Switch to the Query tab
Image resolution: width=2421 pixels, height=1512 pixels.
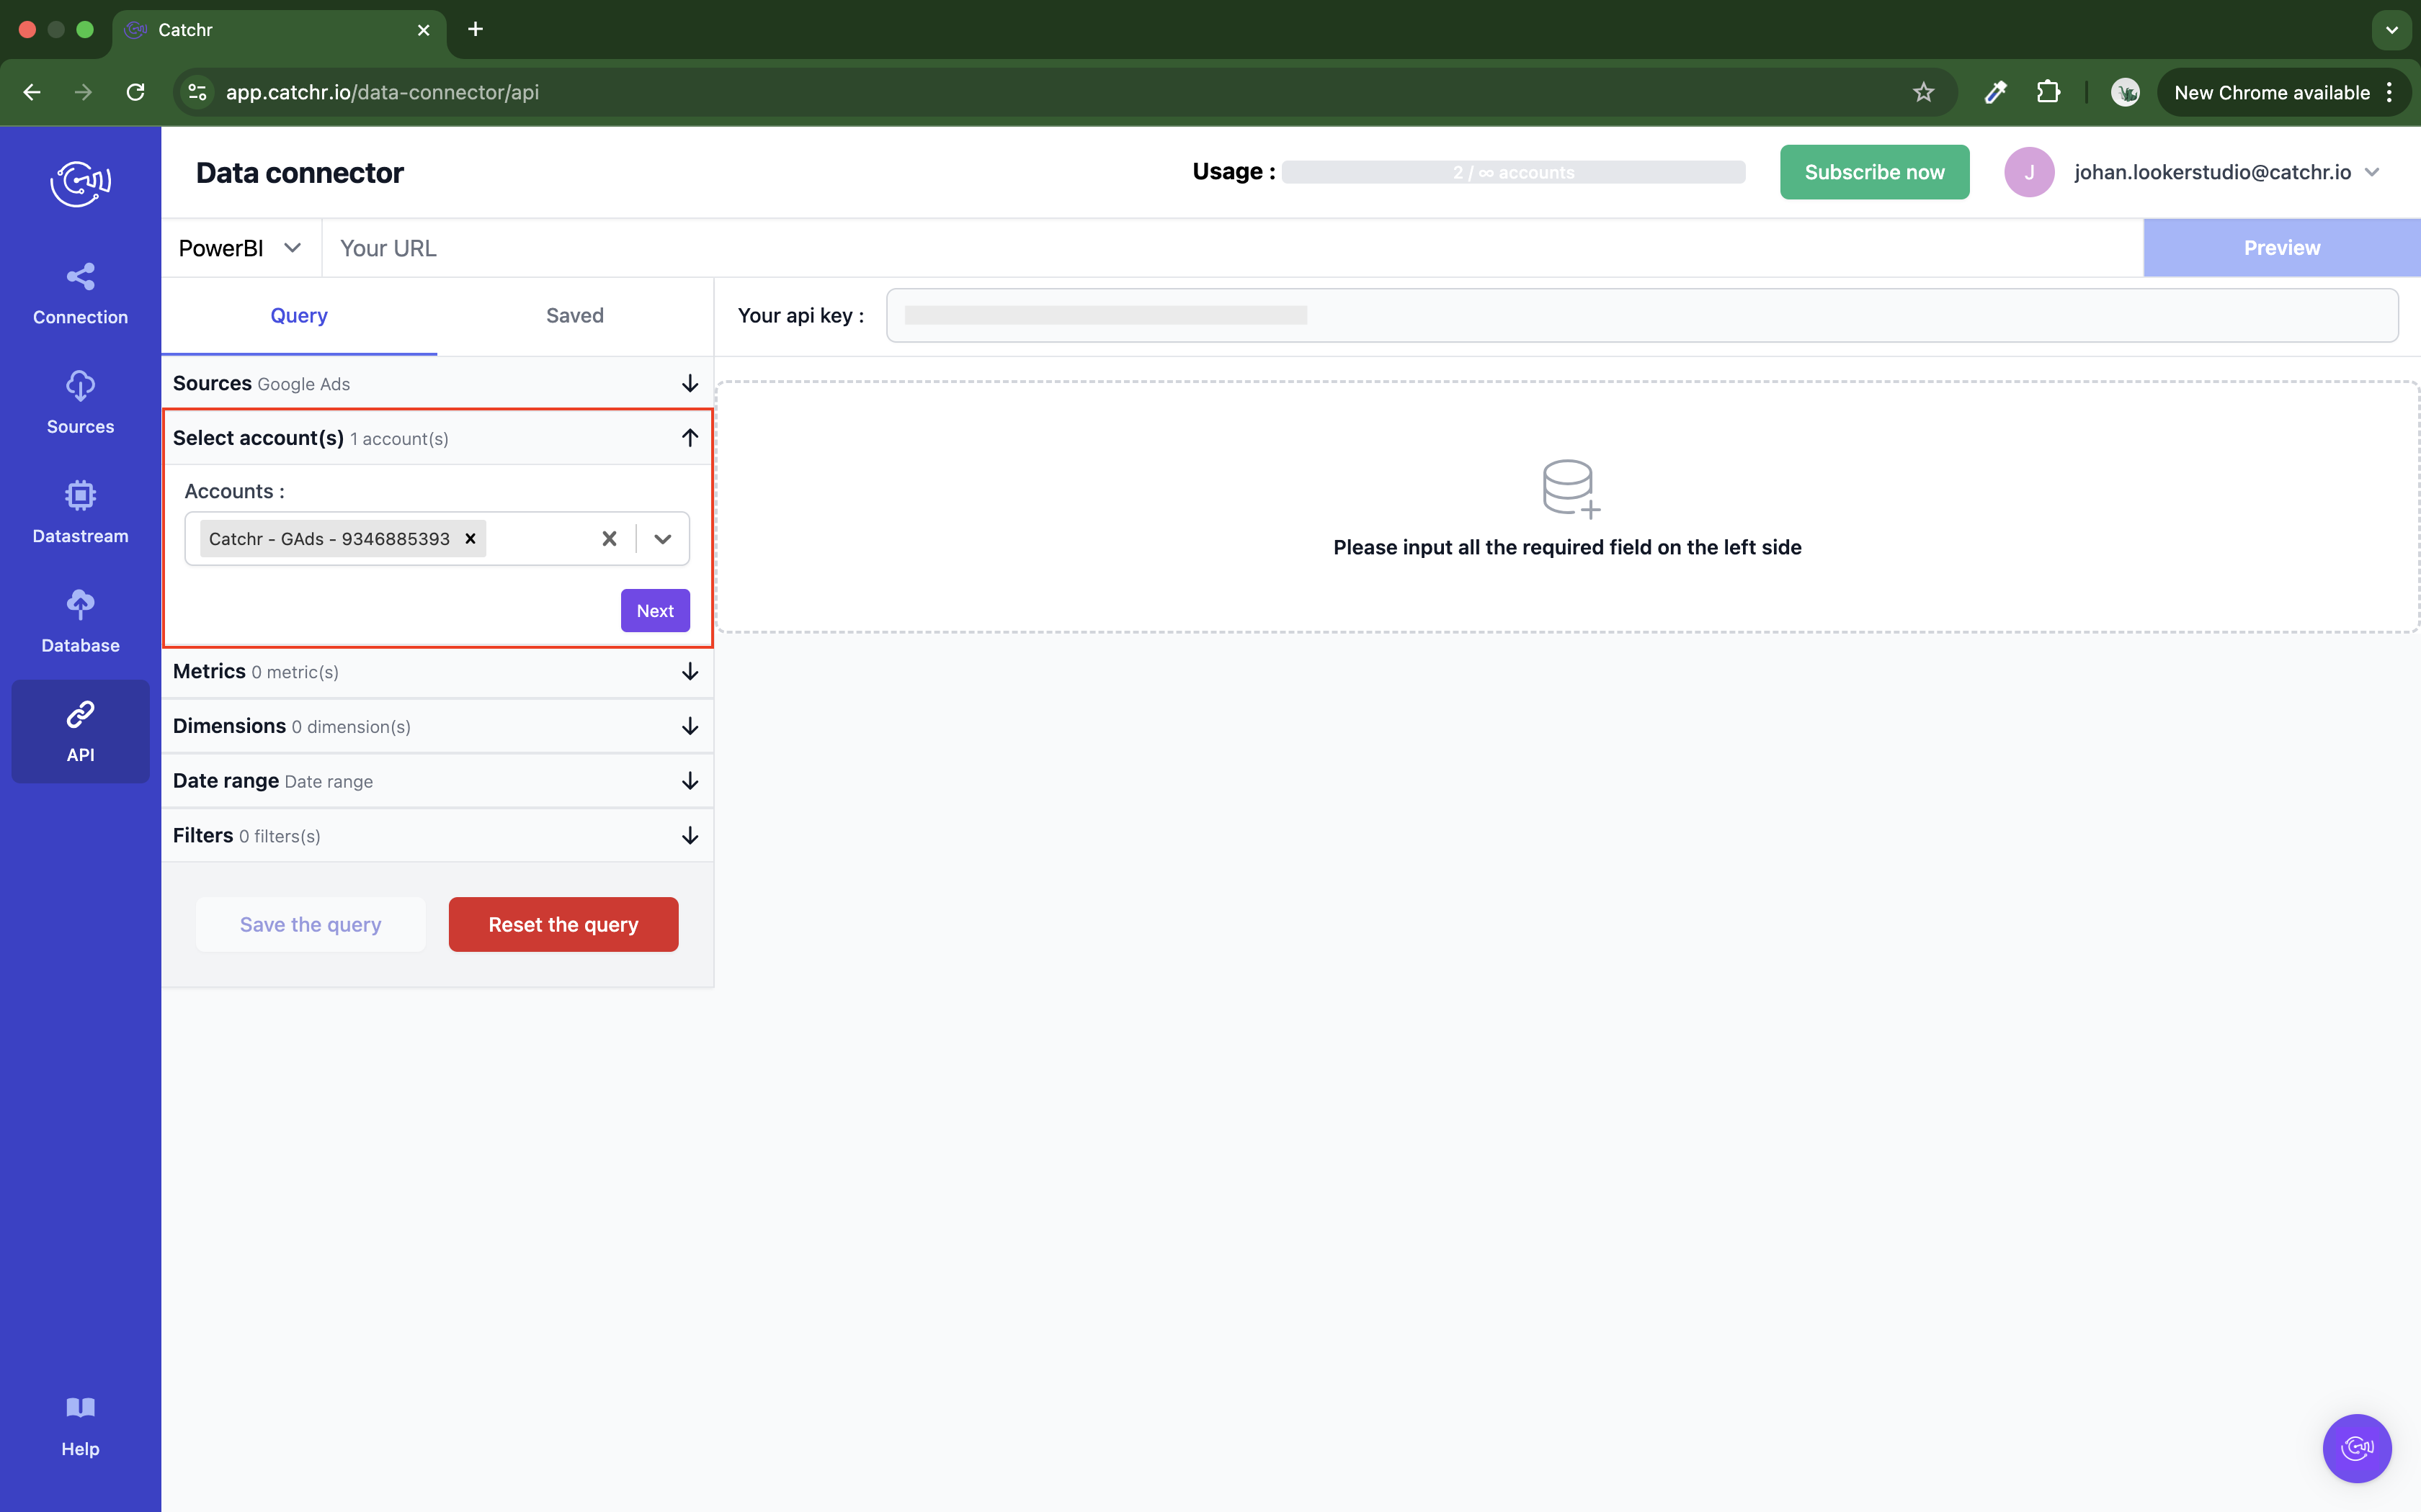point(299,316)
